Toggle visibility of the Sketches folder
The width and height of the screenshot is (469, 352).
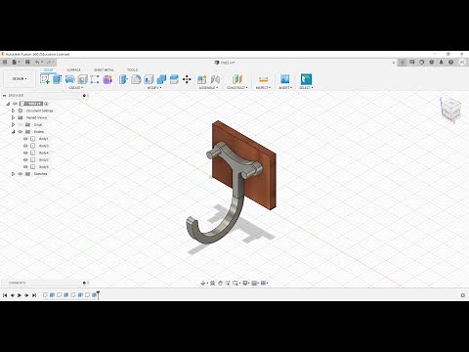tap(21, 174)
